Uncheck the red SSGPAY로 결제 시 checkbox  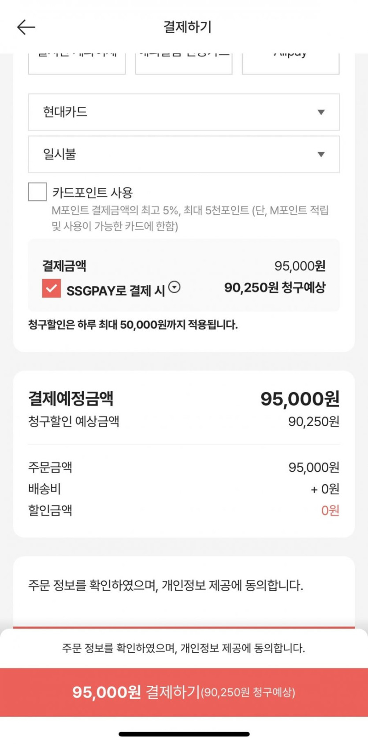tap(52, 288)
